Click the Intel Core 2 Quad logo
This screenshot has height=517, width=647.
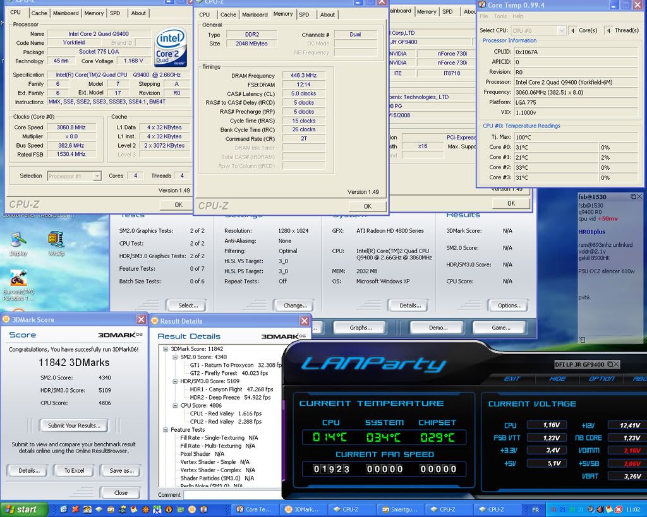click(171, 48)
